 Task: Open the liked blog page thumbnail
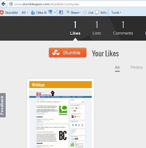[x=60, y=118]
